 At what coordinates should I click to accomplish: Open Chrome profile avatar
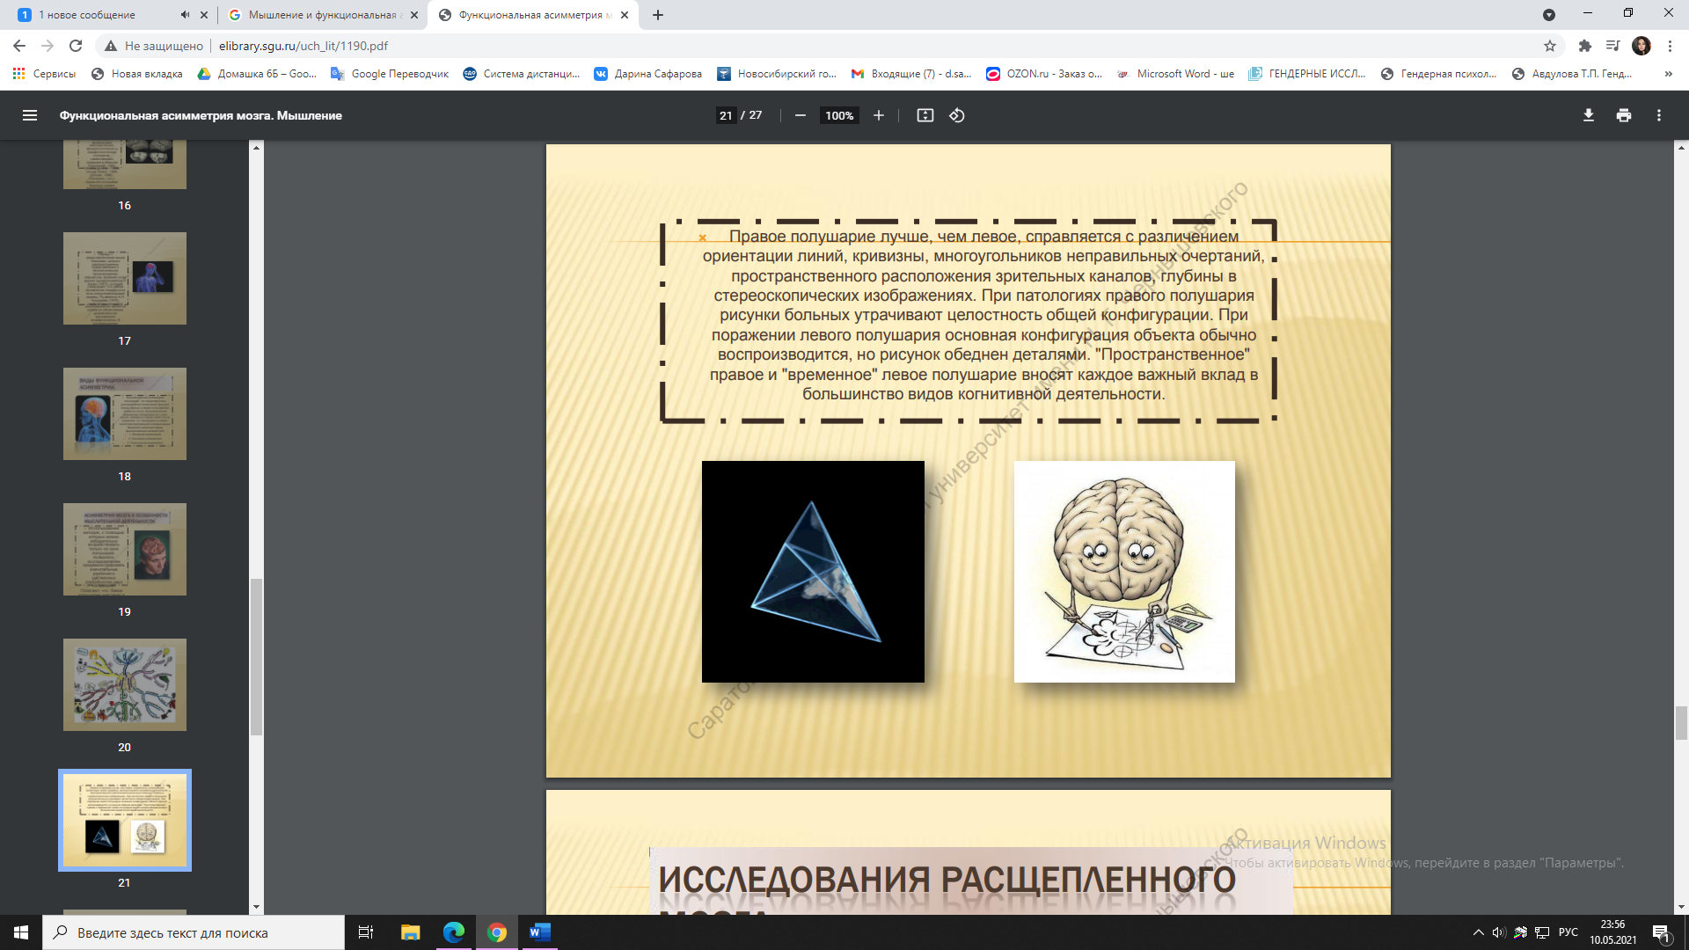1641,46
